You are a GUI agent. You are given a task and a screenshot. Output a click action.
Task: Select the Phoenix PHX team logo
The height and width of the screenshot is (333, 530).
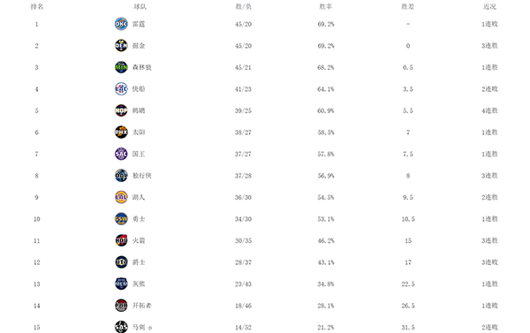(121, 132)
